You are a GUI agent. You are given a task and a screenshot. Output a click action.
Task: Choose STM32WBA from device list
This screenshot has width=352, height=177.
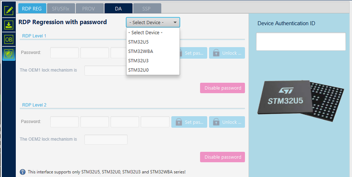(x=153, y=51)
